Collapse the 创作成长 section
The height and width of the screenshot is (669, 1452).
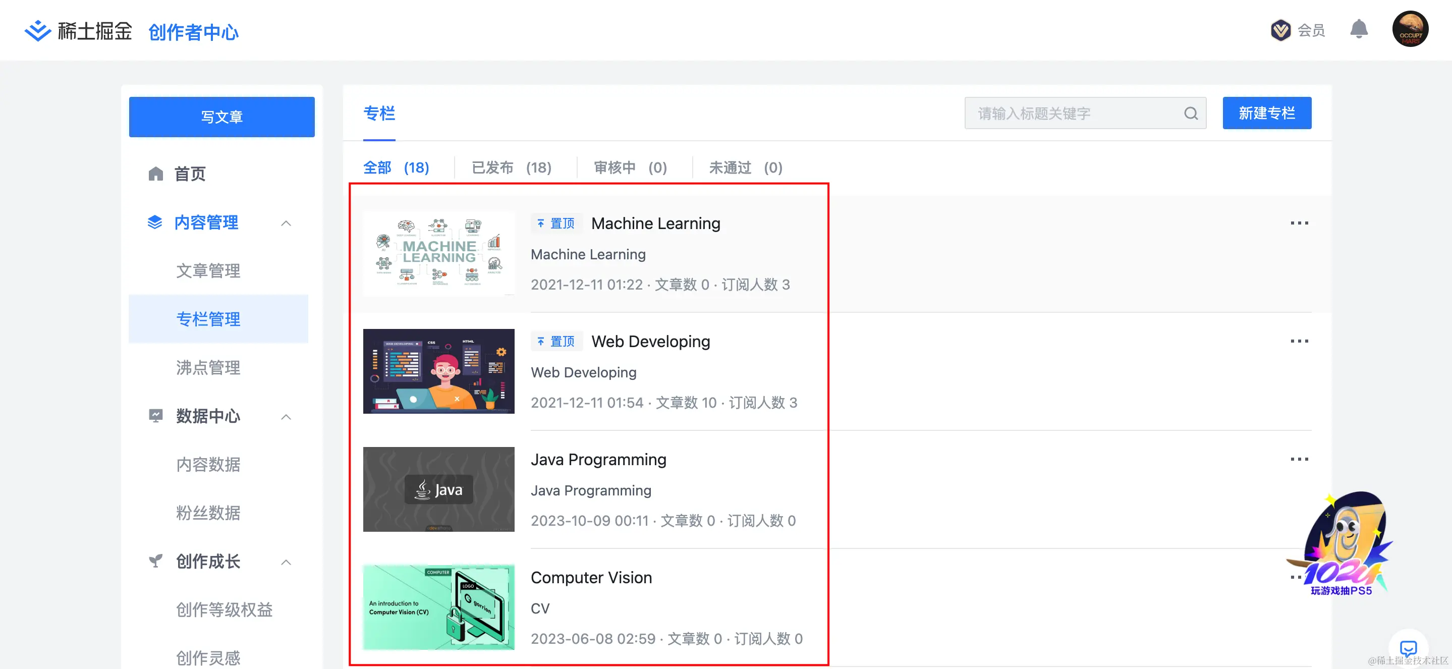click(x=286, y=562)
